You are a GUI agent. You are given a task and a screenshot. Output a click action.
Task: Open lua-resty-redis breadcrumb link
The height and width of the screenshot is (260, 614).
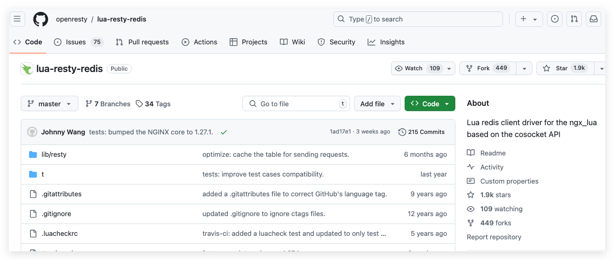122,19
